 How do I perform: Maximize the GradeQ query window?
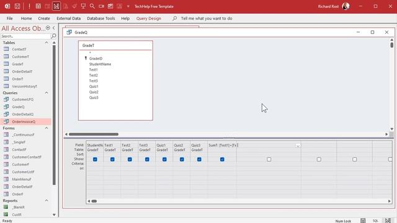click(372, 32)
